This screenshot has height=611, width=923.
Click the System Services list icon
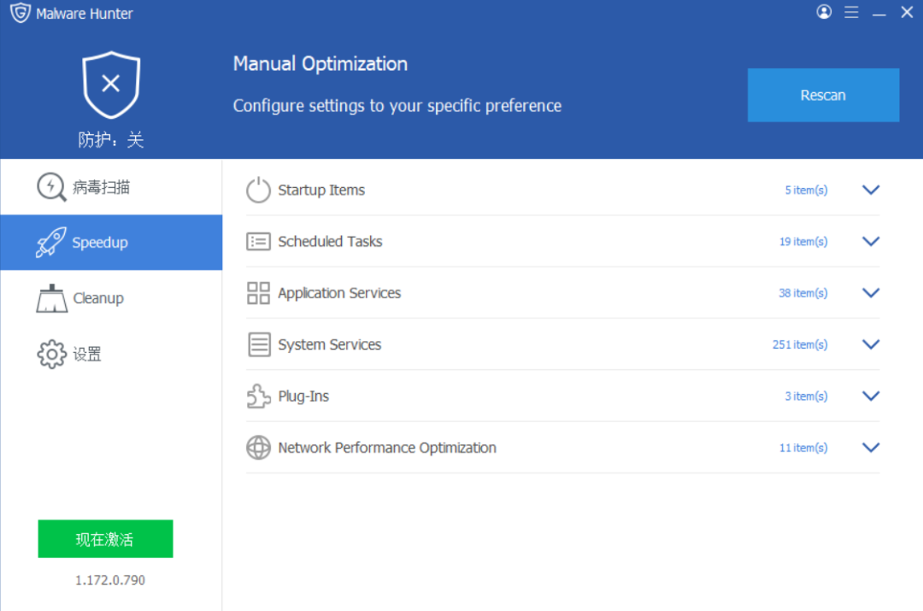click(258, 344)
